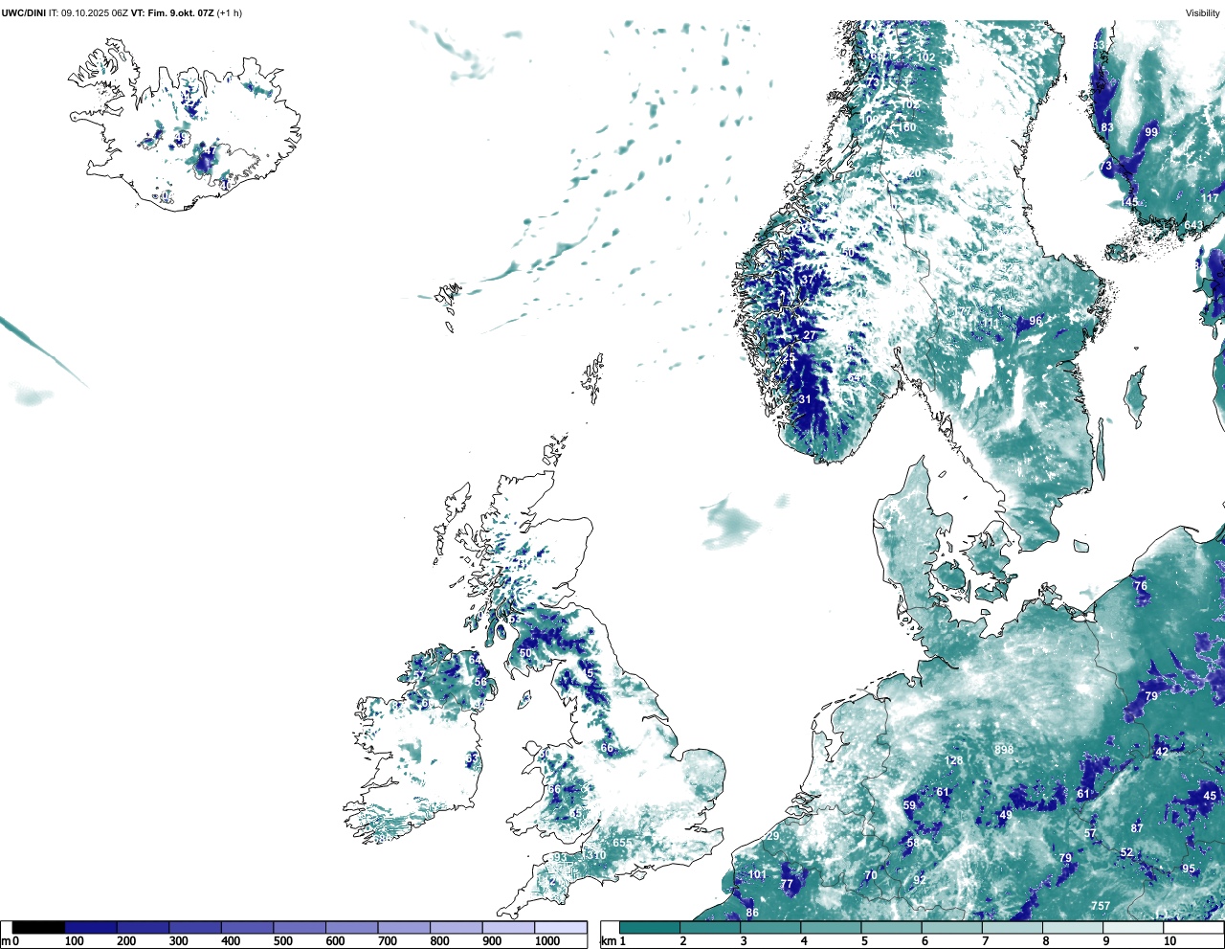This screenshot has height=949, width=1225.
Task: Click the 500–600 m purple legend swatch
Action: (x=300, y=928)
